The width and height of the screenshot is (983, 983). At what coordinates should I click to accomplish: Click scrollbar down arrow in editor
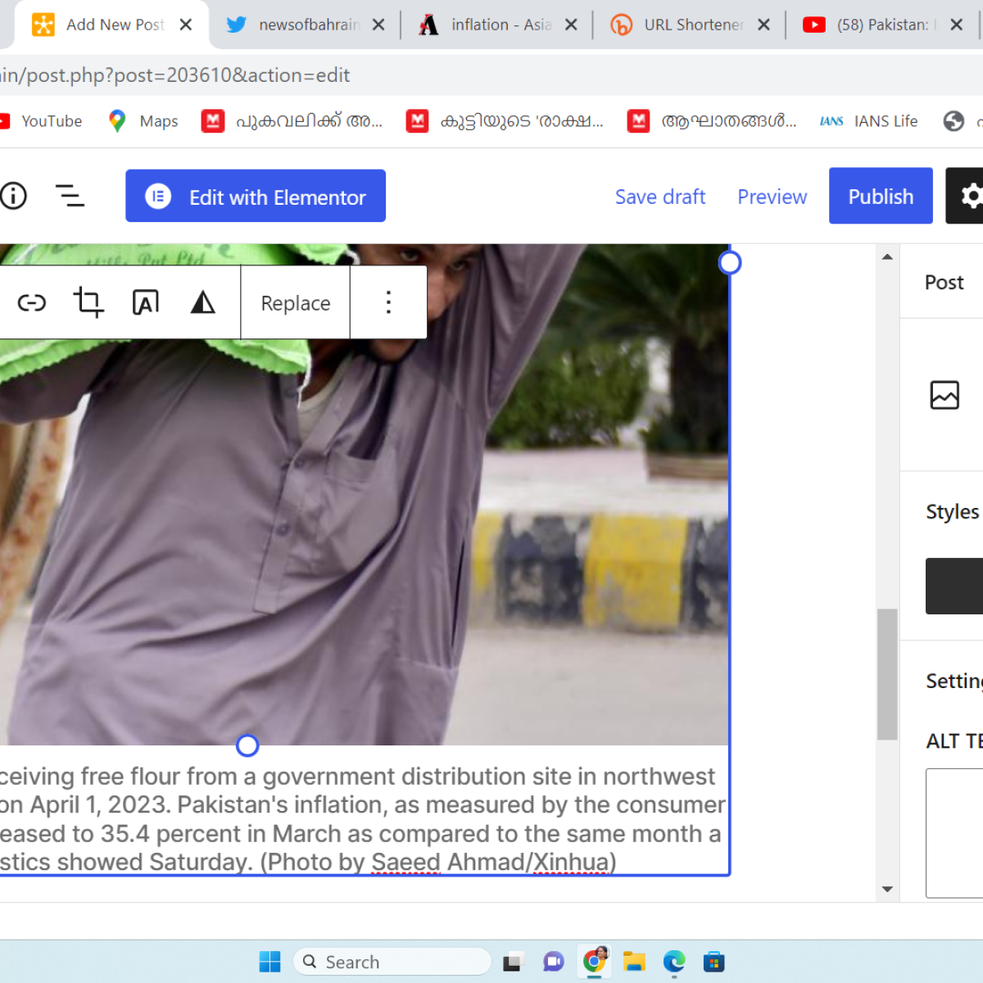[887, 889]
